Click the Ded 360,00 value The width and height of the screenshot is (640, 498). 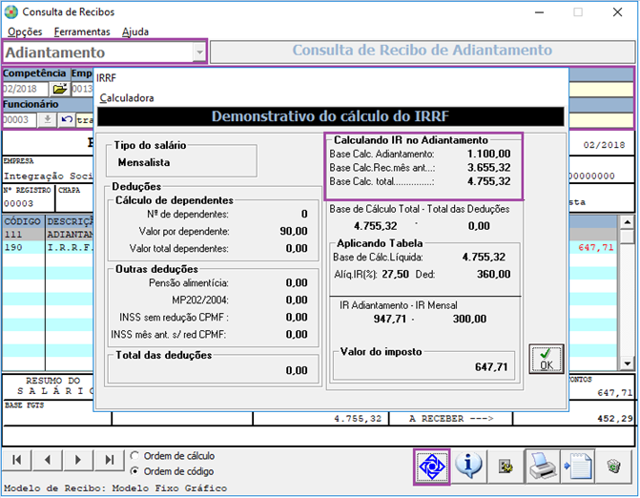click(x=494, y=274)
